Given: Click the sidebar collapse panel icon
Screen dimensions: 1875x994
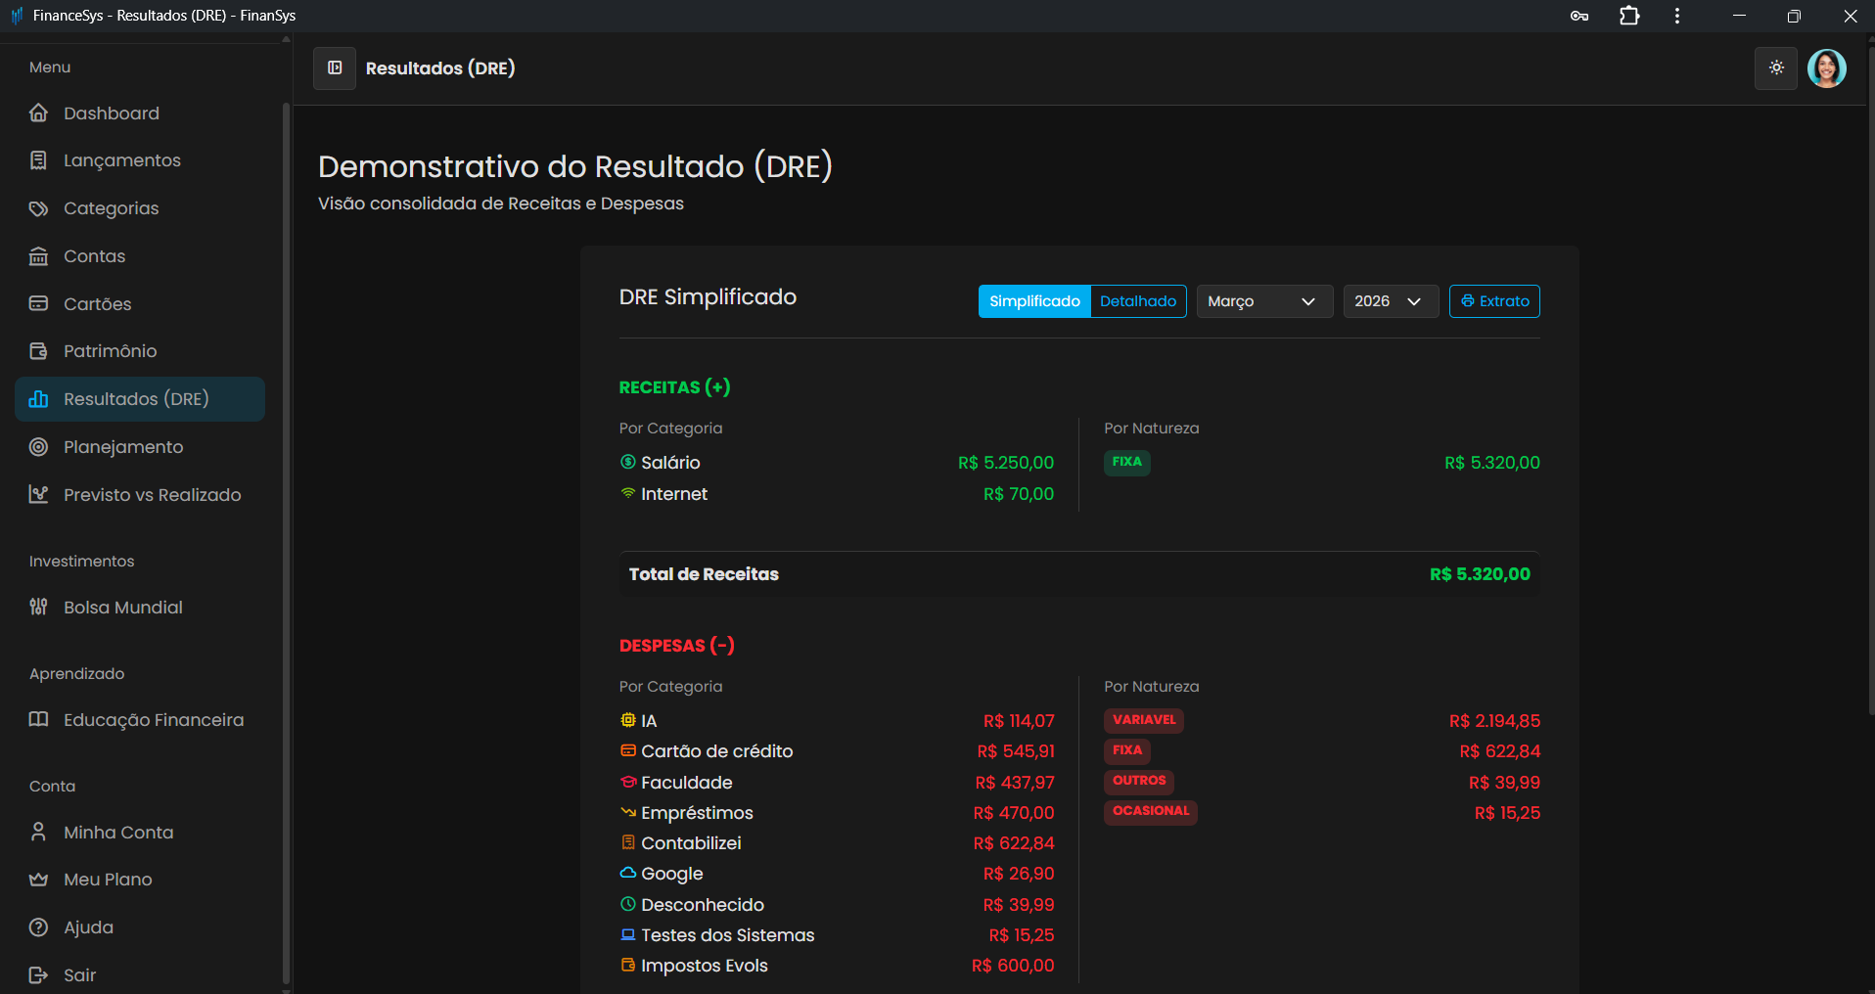Looking at the screenshot, I should 335,68.
